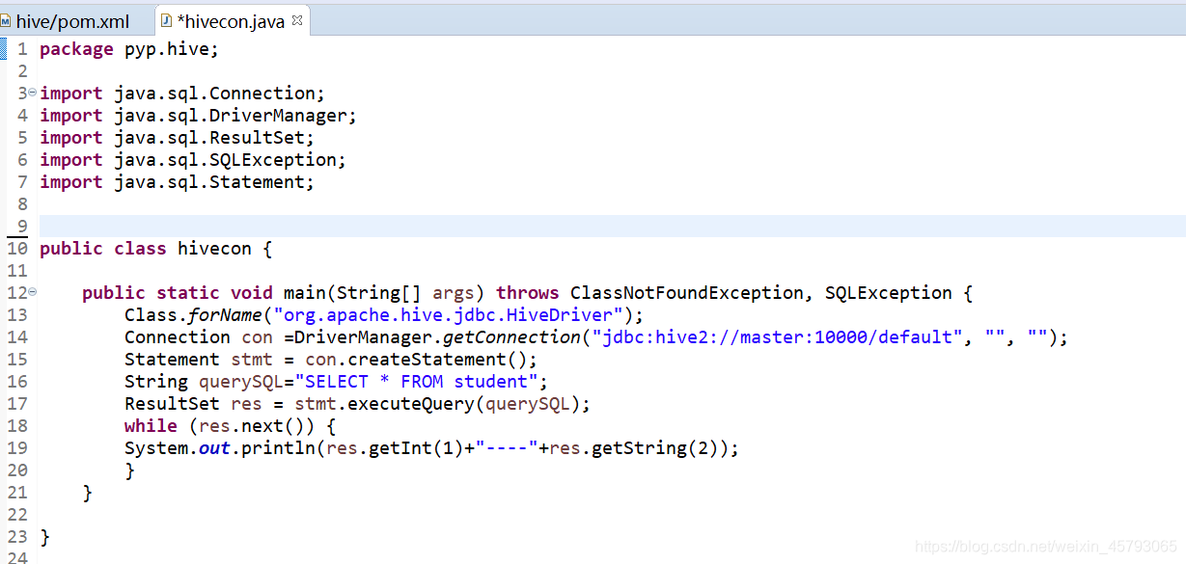Click the 'main' method name on line 12
This screenshot has width=1186, height=564.
click(x=305, y=293)
